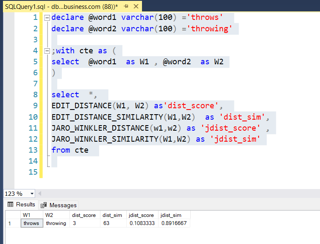
Task: Click EDIT_DISTANCE_SIMILARITY on line 10
Action: tap(107, 117)
